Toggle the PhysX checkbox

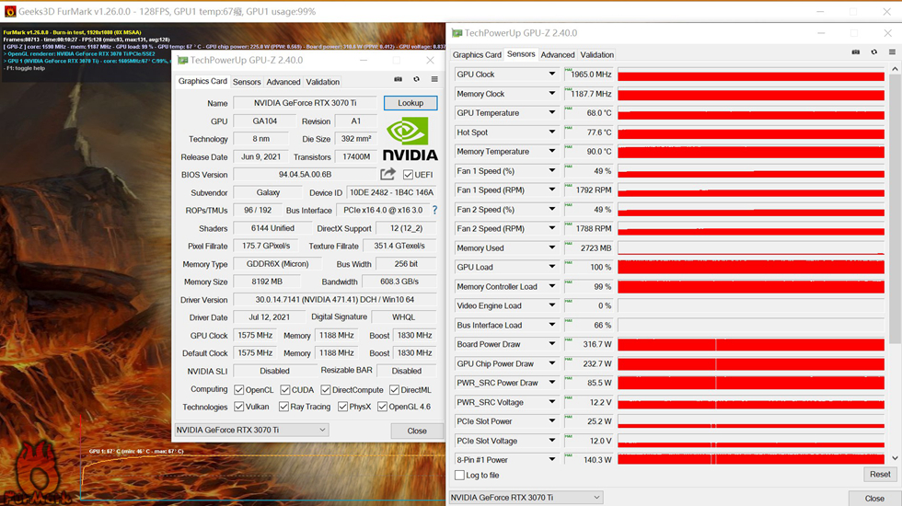pos(342,407)
